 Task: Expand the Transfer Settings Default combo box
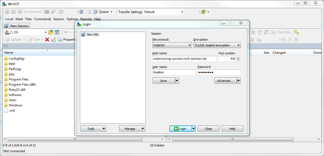(x=182, y=12)
